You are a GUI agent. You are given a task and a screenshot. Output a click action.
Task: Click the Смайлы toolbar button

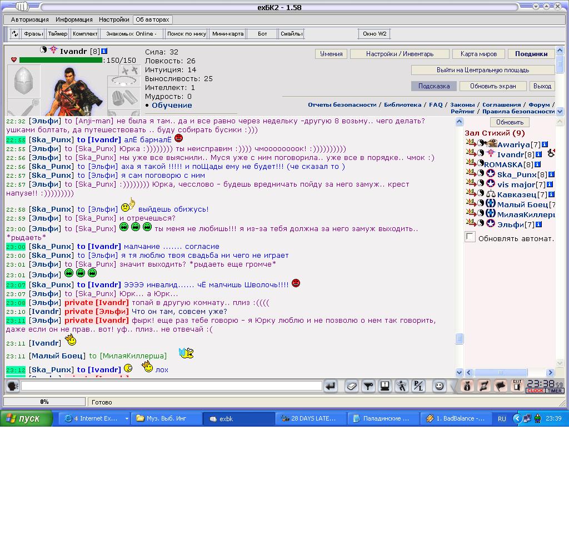[291, 34]
